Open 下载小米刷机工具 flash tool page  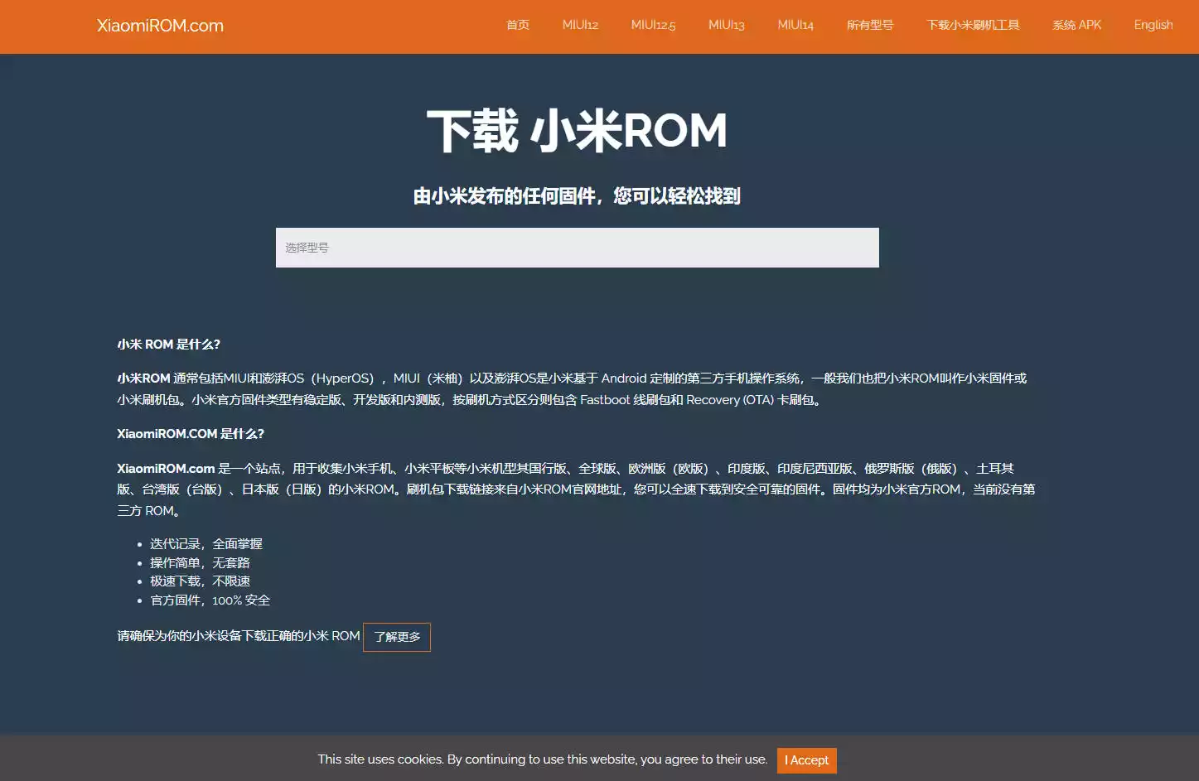click(973, 25)
